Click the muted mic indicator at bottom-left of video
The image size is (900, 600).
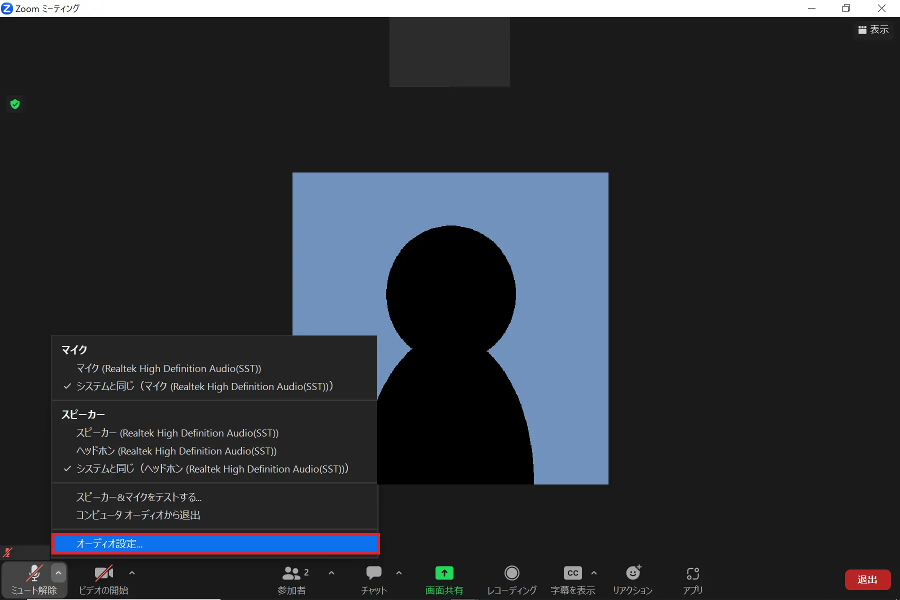(7, 552)
